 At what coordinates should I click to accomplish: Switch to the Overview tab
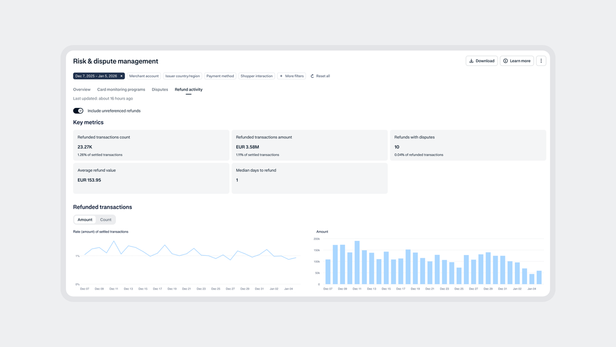point(81,89)
